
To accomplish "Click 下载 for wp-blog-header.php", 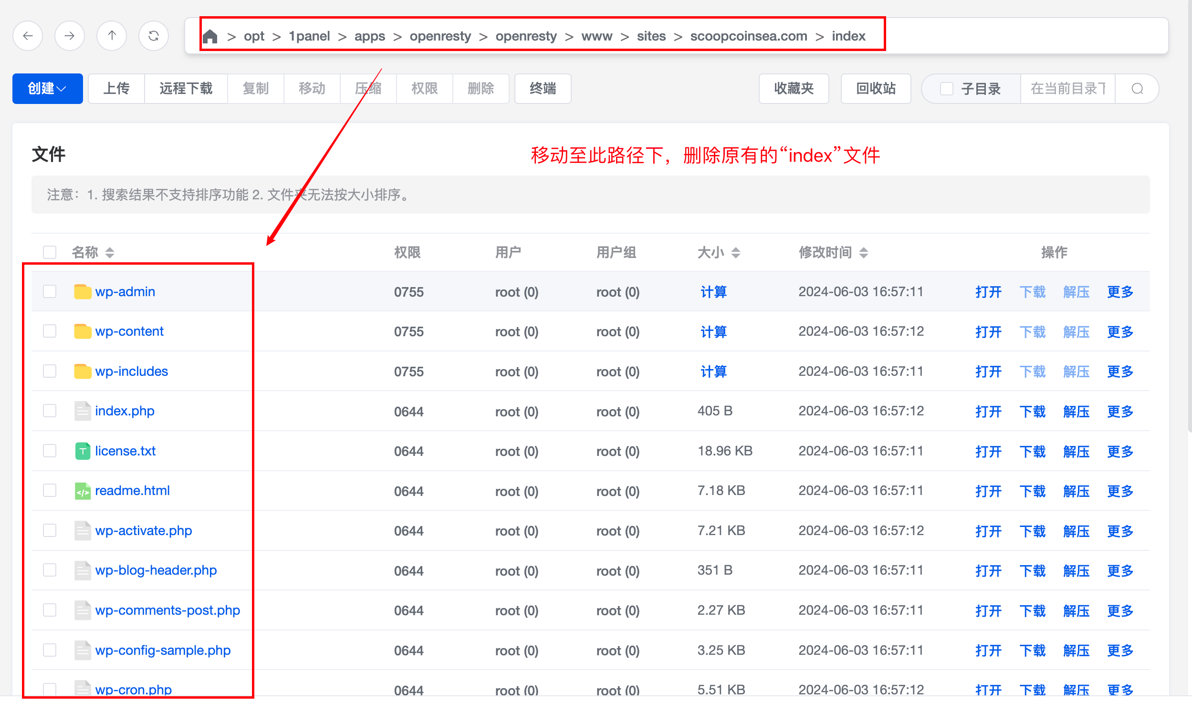I will tap(1033, 571).
